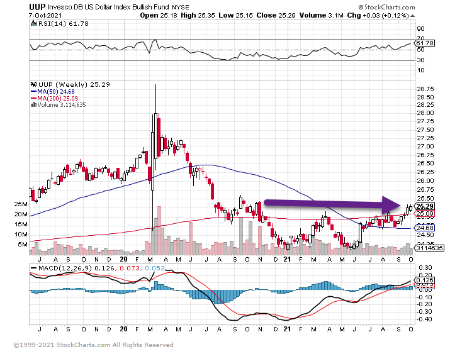This screenshot has height=354, width=467.
Task: Click the Volume 3,114,635 legend text
Action: click(x=62, y=105)
